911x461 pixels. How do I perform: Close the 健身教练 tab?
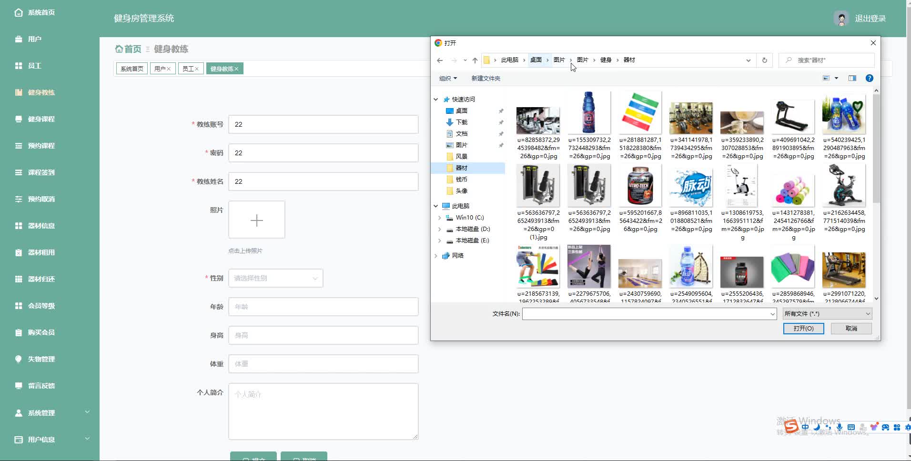tap(236, 69)
